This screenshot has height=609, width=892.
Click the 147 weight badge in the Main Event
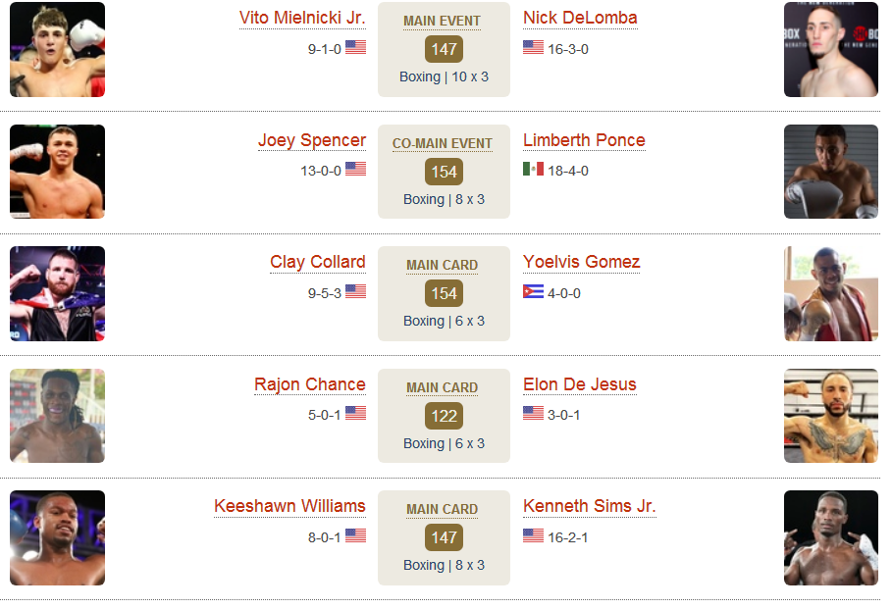tap(444, 49)
